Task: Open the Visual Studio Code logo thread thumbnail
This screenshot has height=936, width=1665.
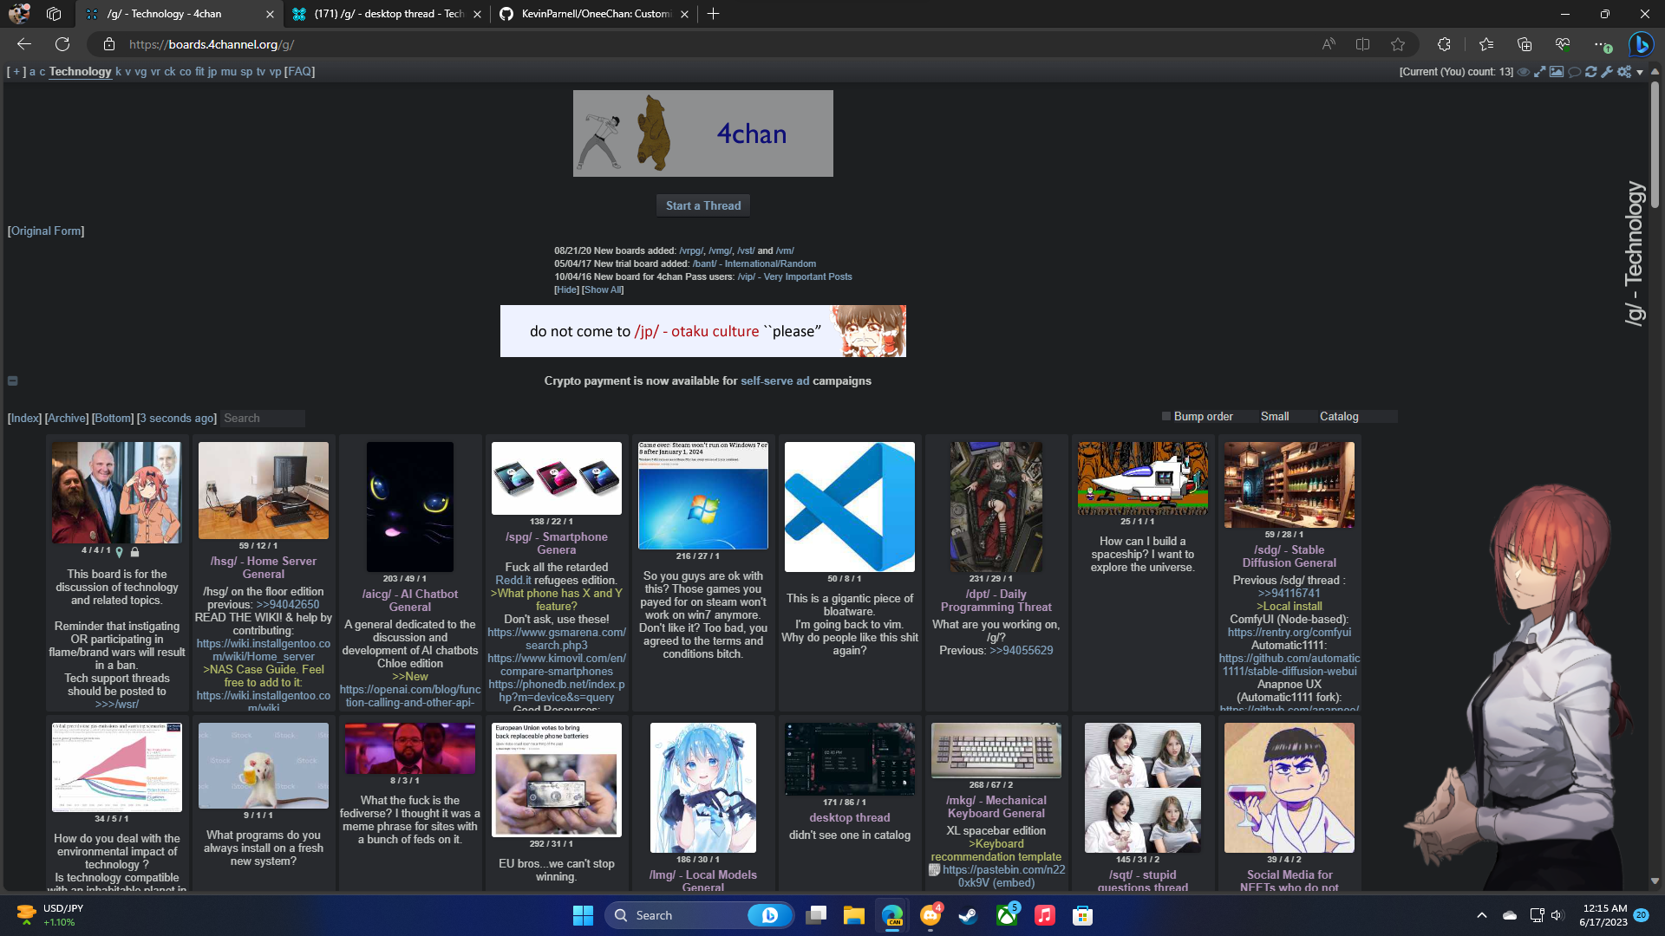Action: pyautogui.click(x=849, y=507)
